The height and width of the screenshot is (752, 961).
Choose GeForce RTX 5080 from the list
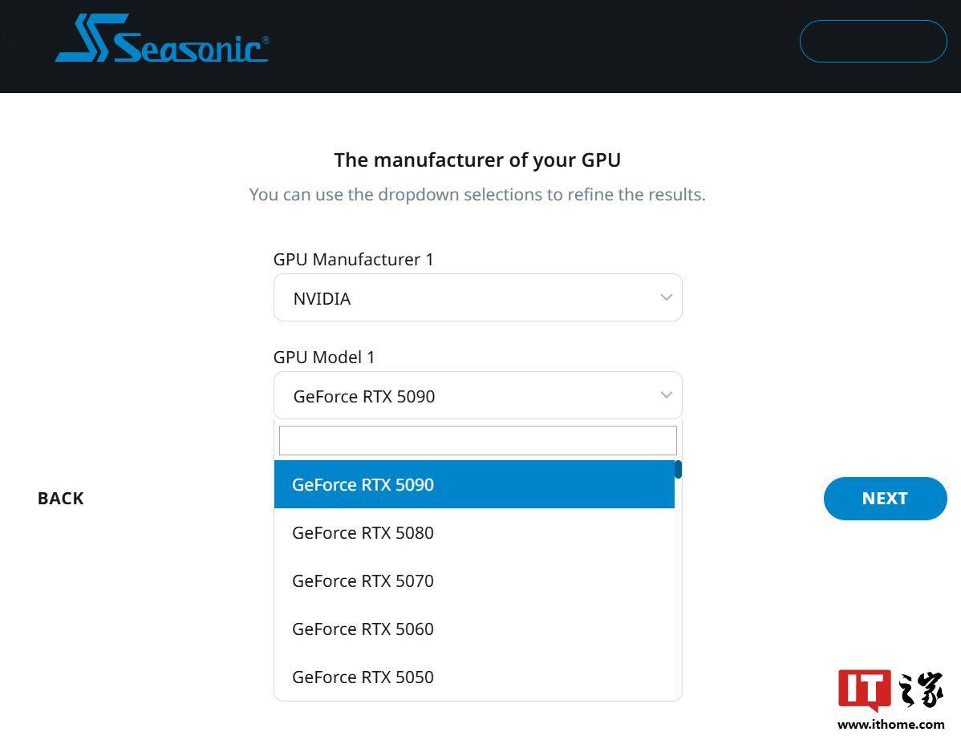point(473,532)
